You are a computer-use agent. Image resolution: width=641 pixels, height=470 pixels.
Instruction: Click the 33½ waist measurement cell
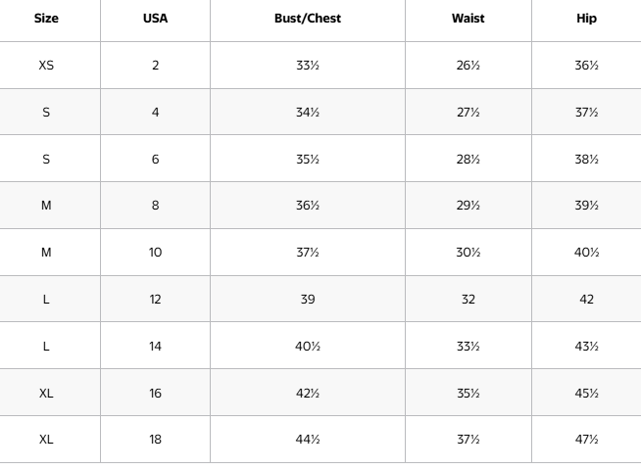click(468, 346)
